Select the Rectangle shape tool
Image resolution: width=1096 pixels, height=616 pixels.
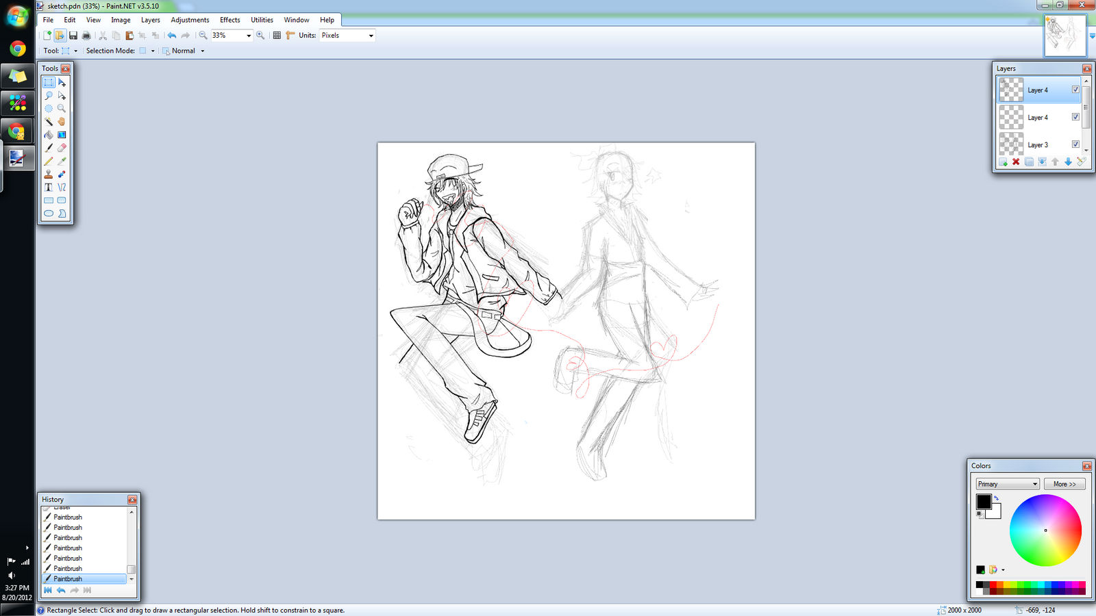(49, 201)
